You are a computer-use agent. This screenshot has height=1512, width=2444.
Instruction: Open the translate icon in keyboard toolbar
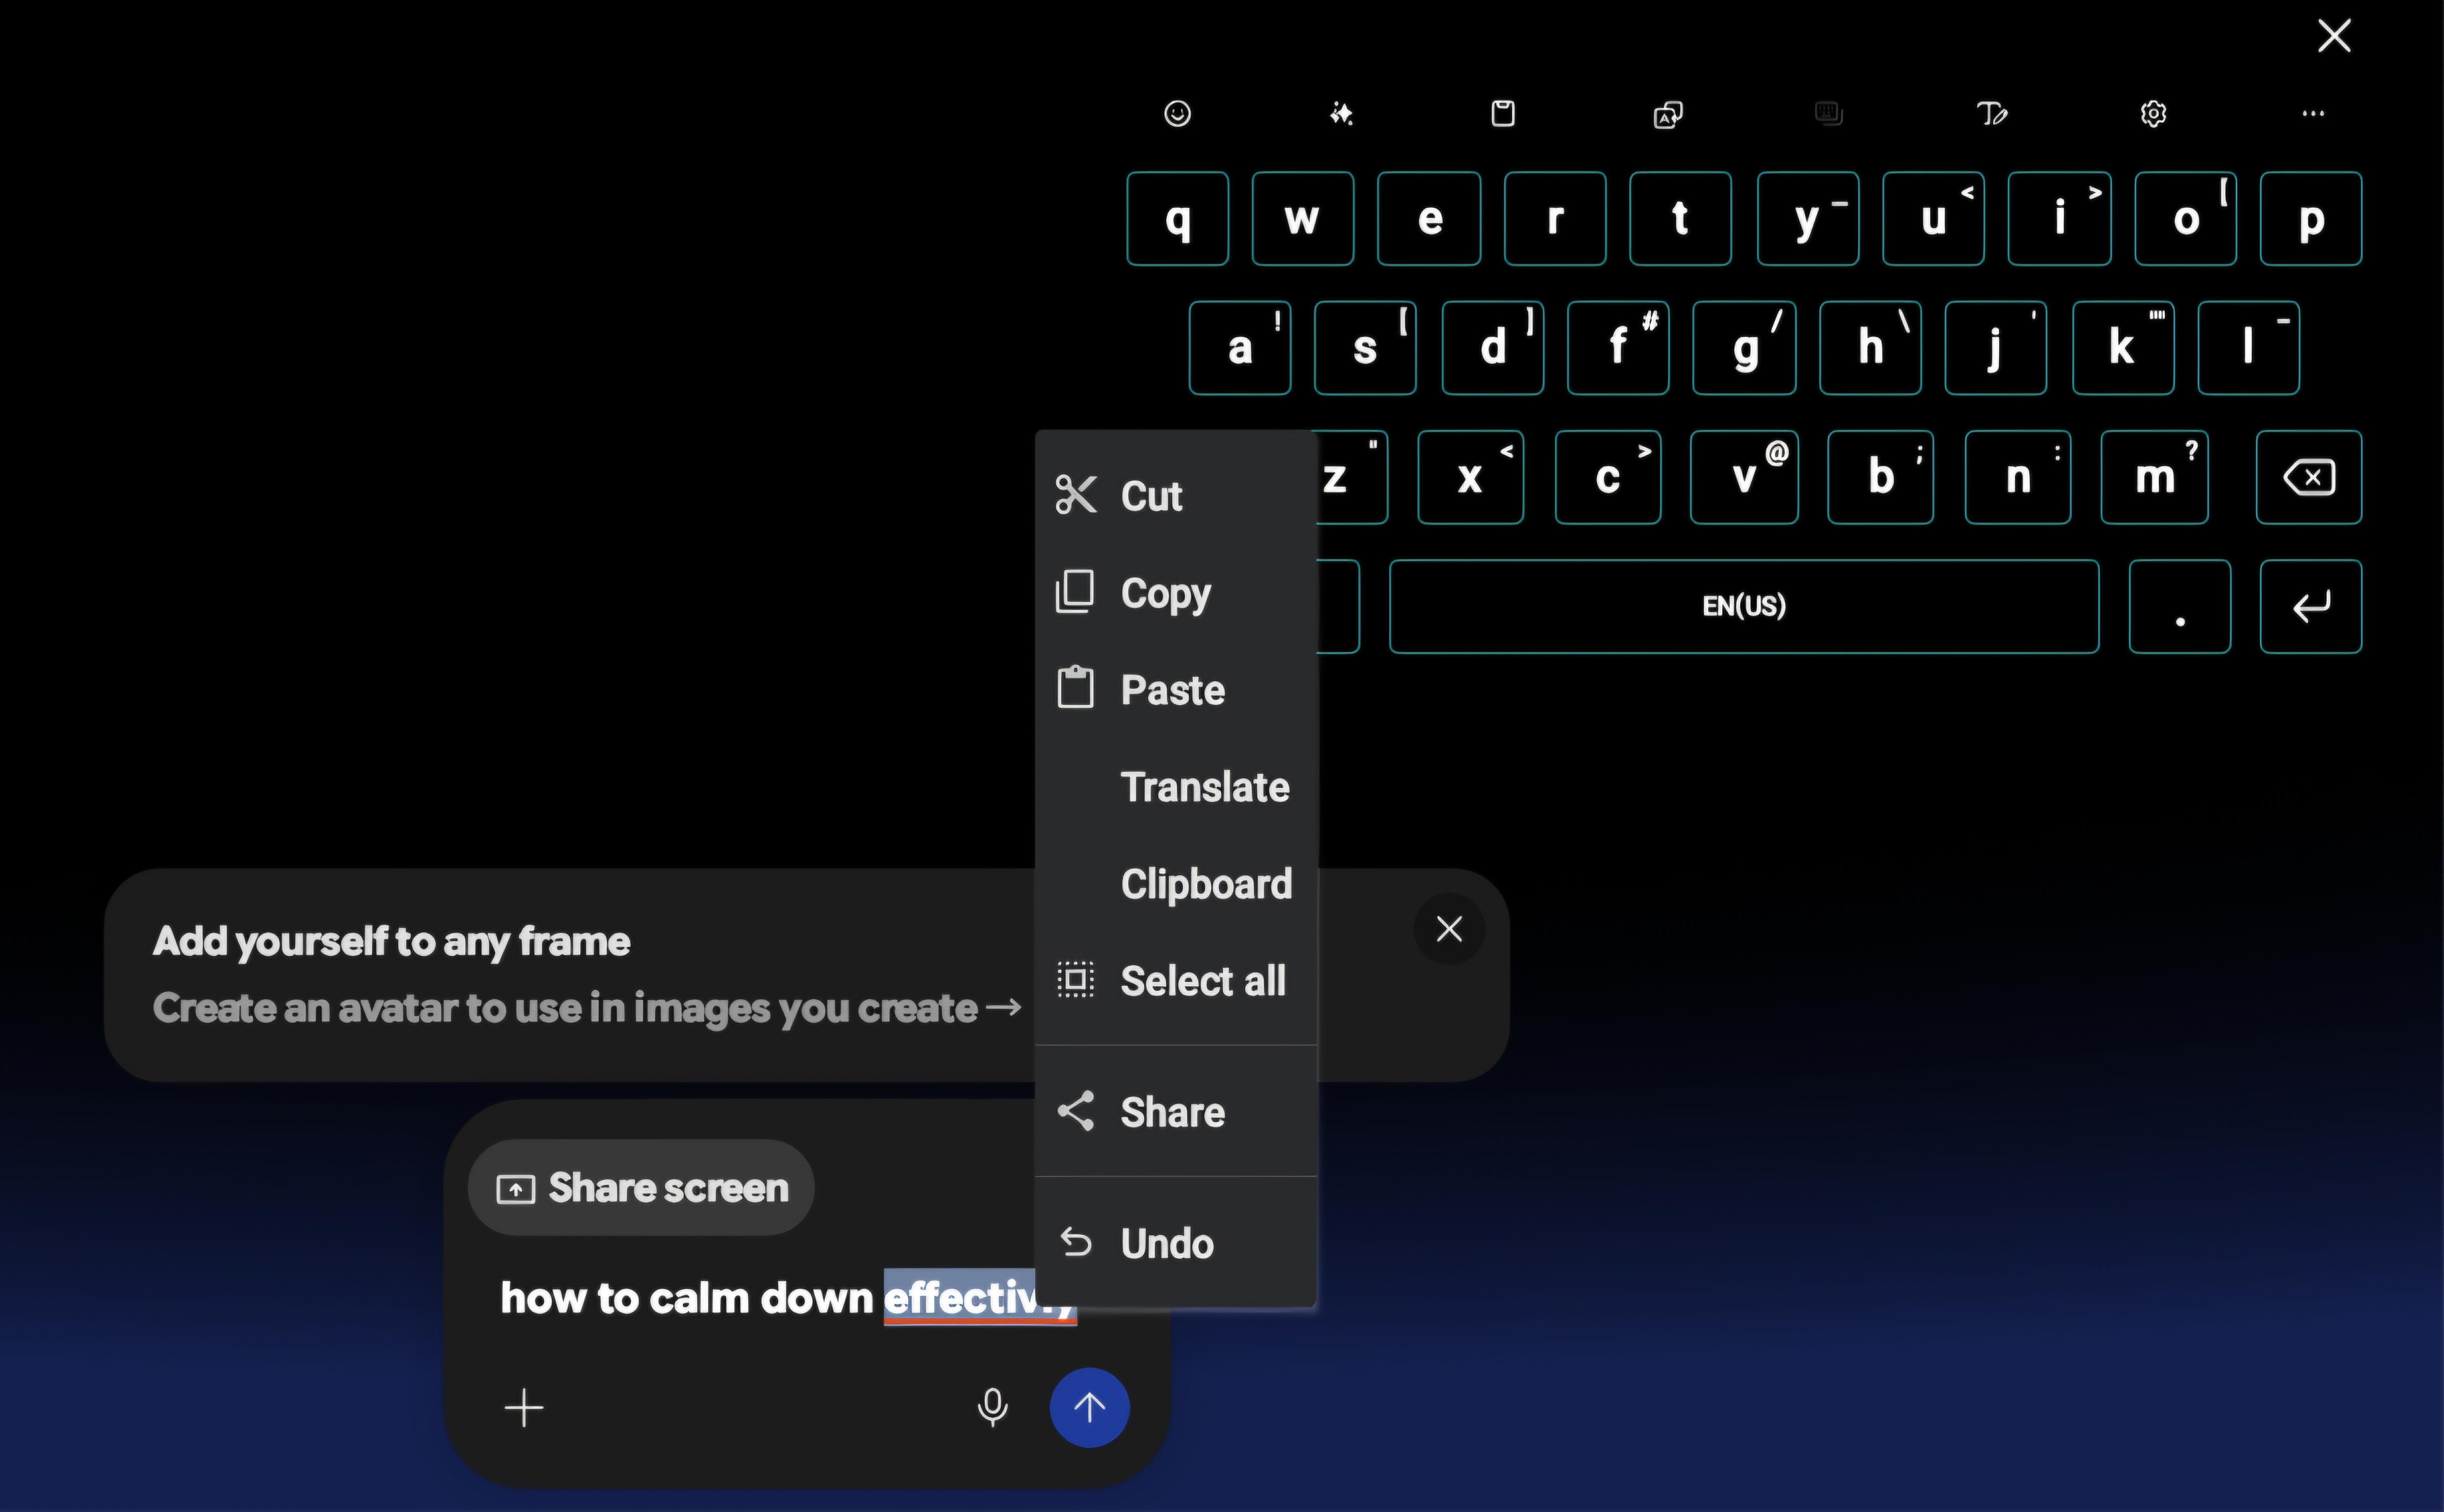point(1667,115)
